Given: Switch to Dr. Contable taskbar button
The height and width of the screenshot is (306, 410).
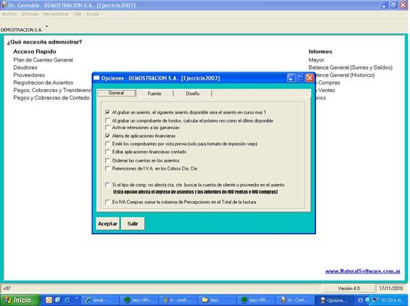Looking at the screenshot, I should (x=294, y=300).
